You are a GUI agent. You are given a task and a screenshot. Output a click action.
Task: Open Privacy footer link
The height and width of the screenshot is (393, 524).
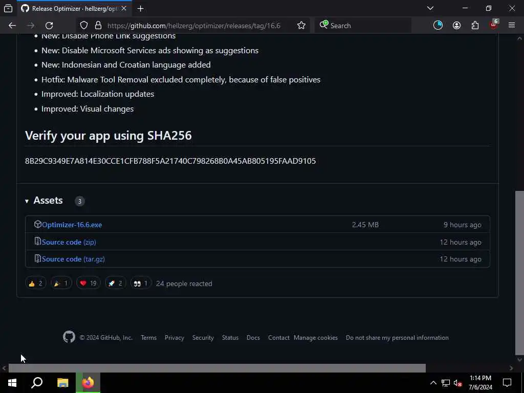pos(174,338)
